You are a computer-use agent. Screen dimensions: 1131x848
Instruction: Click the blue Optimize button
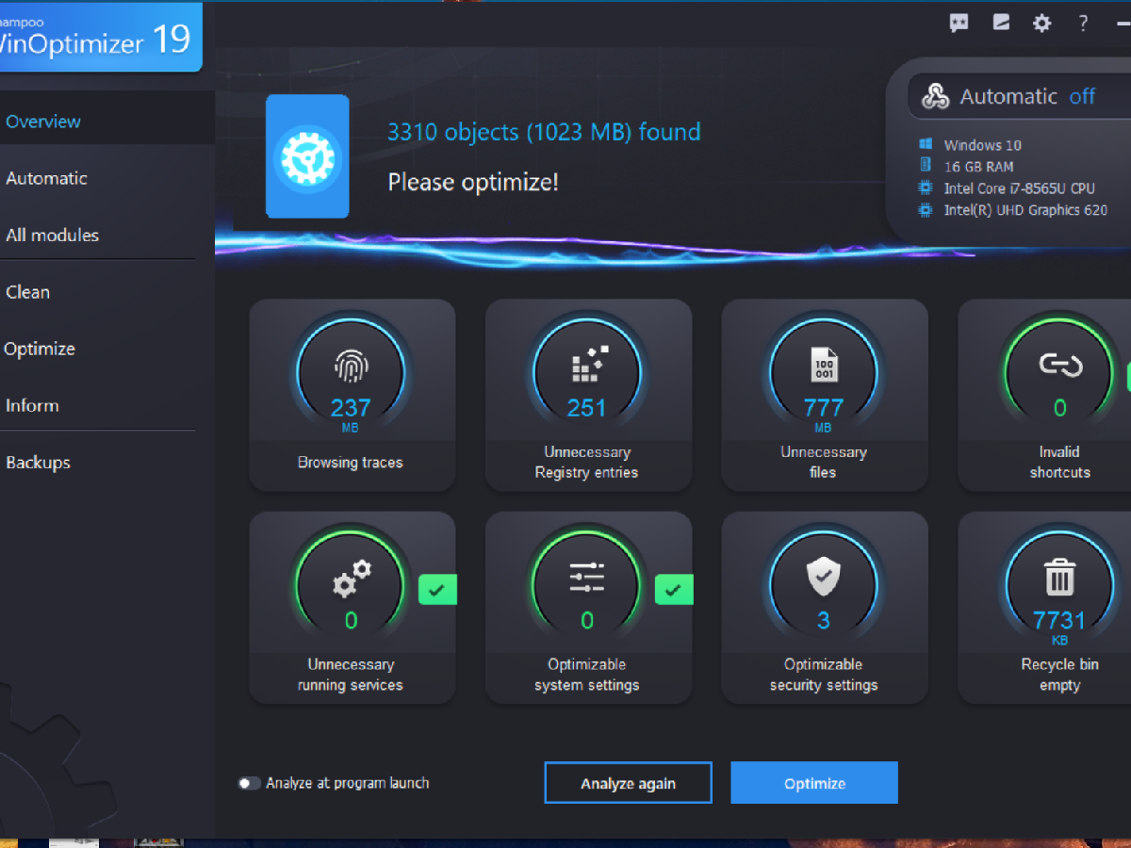point(814,783)
